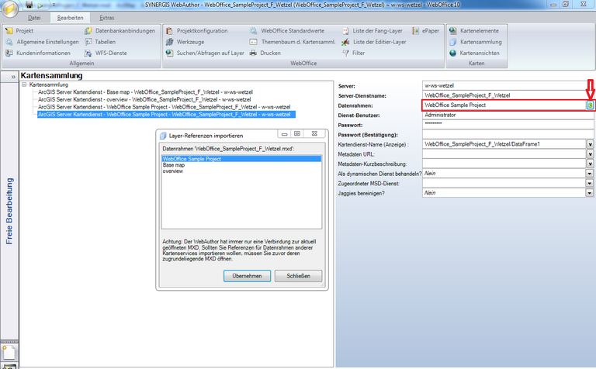Click the application orb button
The image size is (596, 369).
pyautogui.click(x=10, y=9)
